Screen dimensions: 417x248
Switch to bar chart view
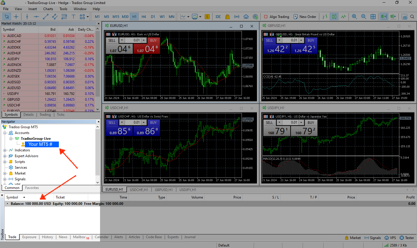tap(325, 16)
